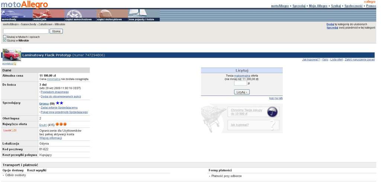This screenshot has width=381, height=184.
Task: Click the kup na raty link
Action: [276, 98]
